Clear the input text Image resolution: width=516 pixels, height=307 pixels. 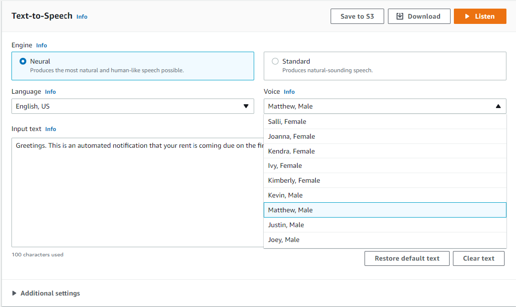click(478, 259)
